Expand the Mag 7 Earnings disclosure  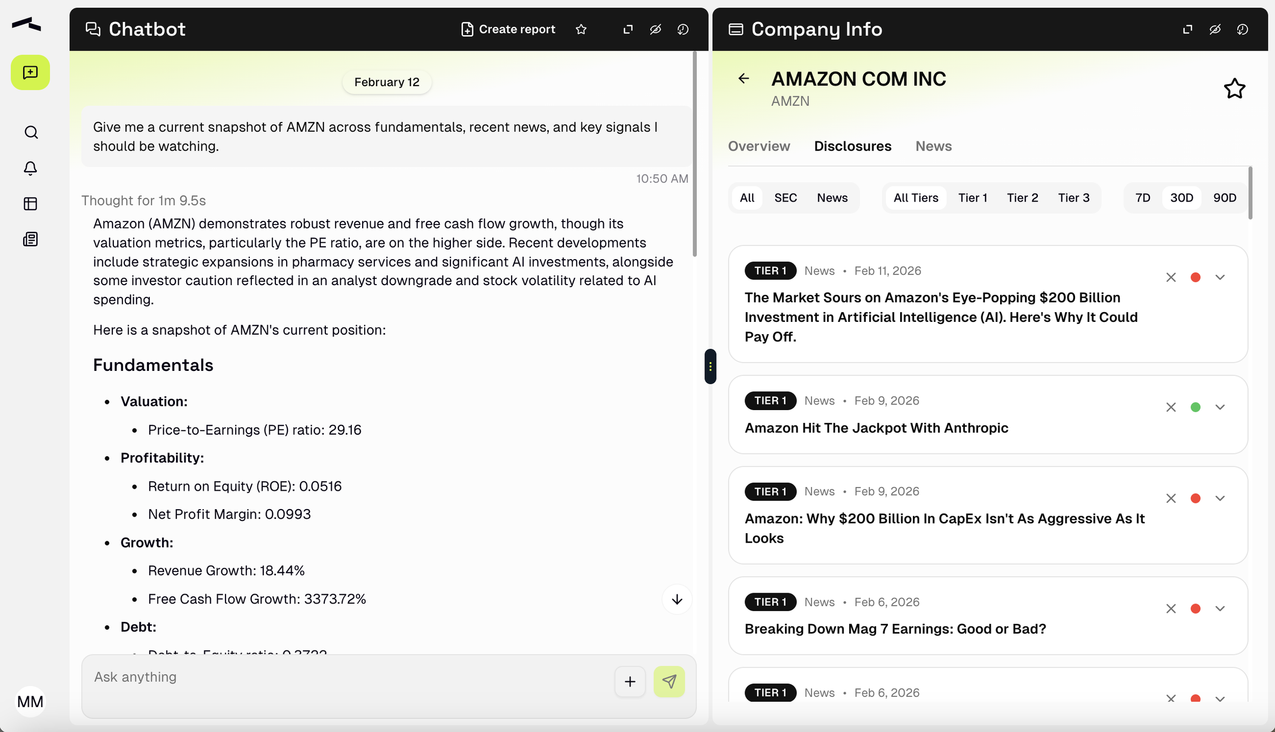[x=1219, y=609]
